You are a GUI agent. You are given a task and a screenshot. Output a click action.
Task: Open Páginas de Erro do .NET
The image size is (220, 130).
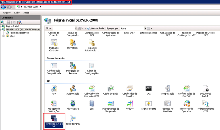click(206, 34)
